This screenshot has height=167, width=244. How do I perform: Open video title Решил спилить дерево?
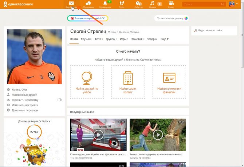pos(156,154)
